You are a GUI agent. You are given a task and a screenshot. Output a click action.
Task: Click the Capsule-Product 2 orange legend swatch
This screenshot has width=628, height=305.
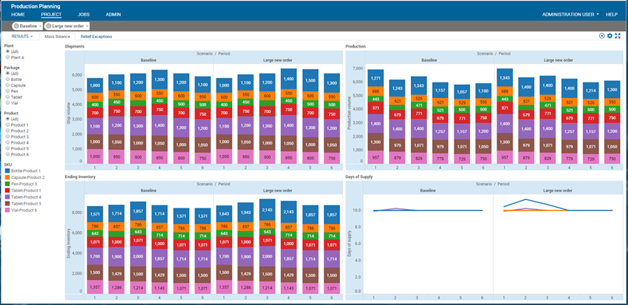click(7, 177)
